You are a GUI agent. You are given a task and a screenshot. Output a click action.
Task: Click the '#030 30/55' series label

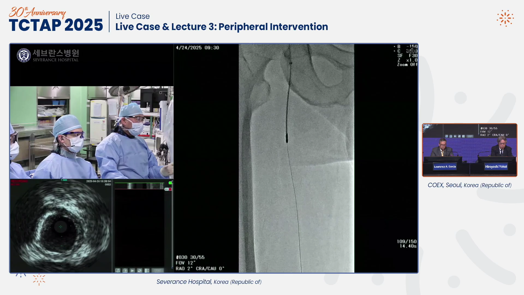(190, 257)
